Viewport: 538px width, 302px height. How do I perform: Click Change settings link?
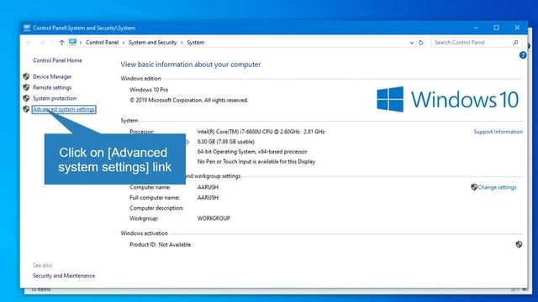(497, 187)
